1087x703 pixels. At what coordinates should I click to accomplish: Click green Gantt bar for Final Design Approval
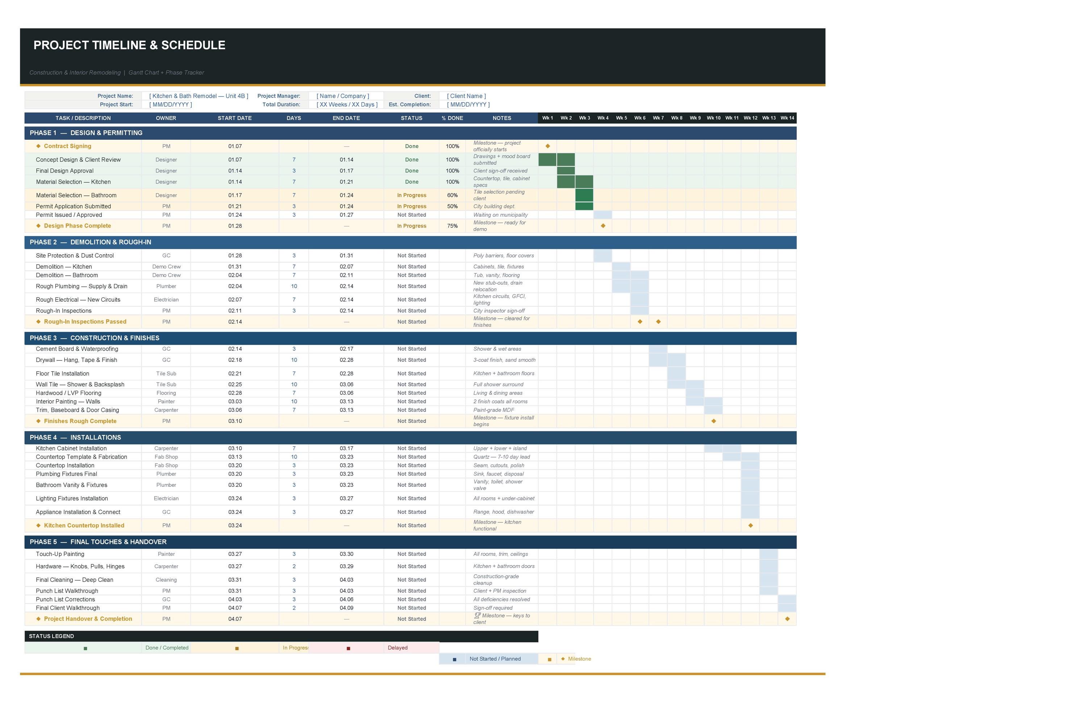coord(566,171)
